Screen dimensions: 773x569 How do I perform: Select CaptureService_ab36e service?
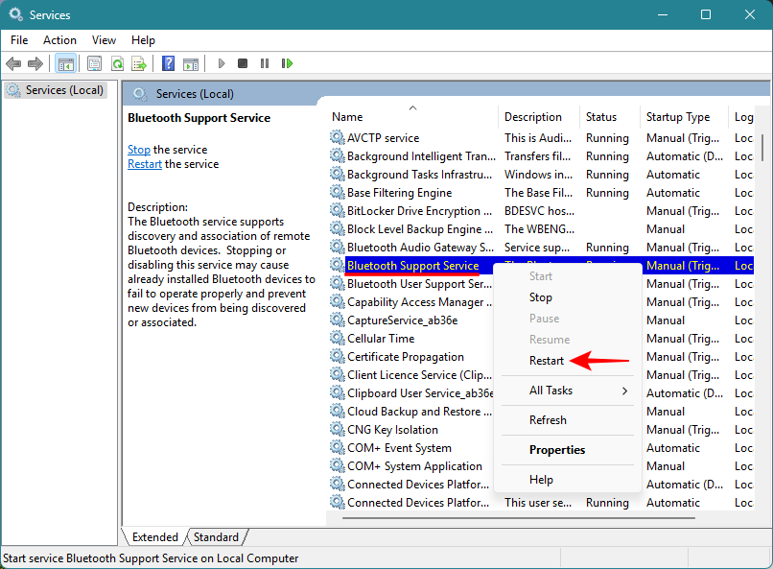[402, 320]
